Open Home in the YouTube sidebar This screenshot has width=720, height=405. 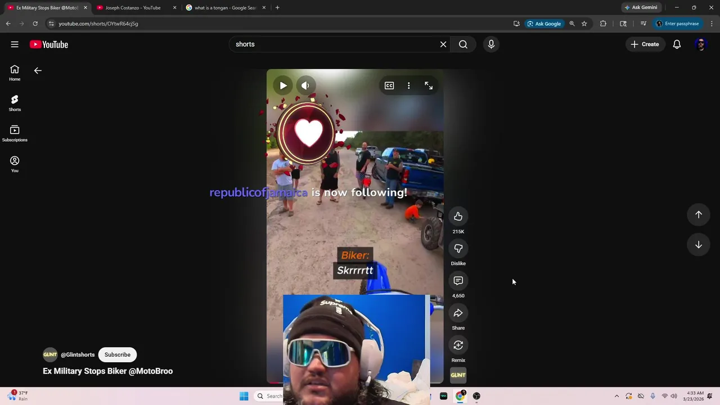pos(15,73)
